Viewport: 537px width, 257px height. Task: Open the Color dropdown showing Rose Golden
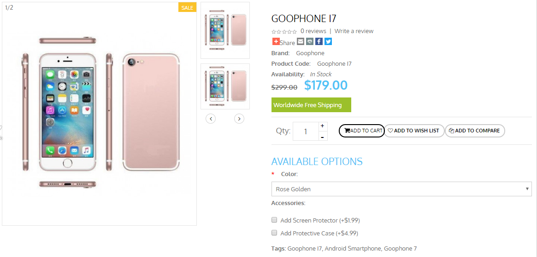coord(401,189)
